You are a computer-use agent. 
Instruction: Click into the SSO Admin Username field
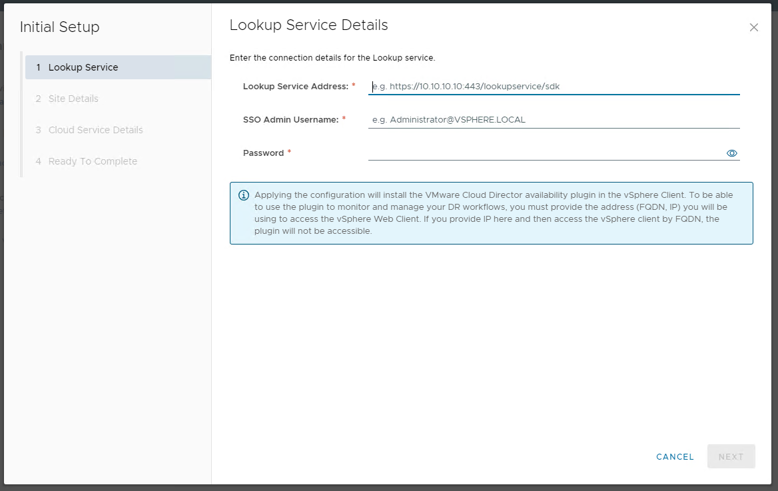[x=553, y=120]
